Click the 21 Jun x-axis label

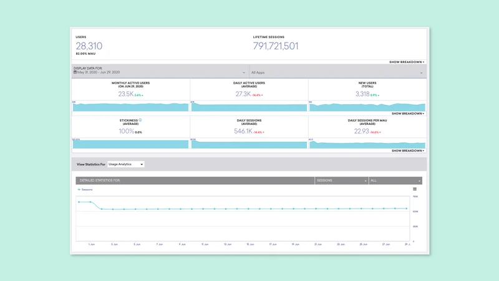(x=318, y=244)
